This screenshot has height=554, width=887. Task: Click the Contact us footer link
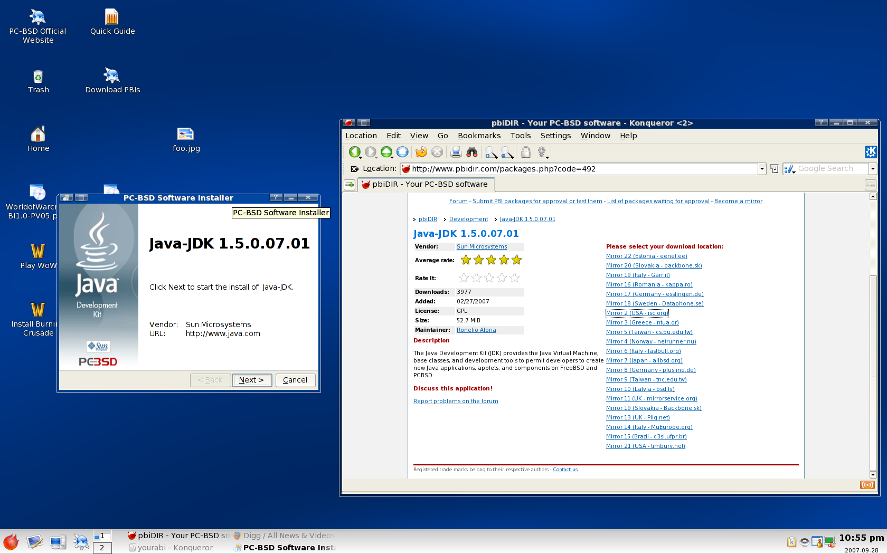[565, 470]
